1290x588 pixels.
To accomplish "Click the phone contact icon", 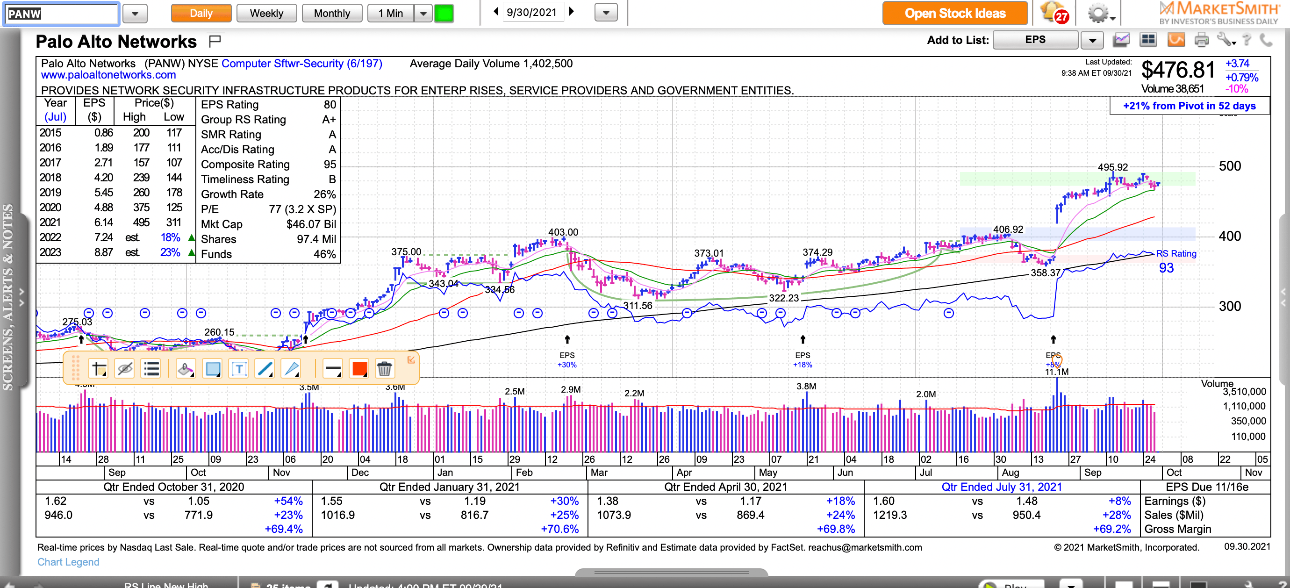I will pyautogui.click(x=1266, y=40).
